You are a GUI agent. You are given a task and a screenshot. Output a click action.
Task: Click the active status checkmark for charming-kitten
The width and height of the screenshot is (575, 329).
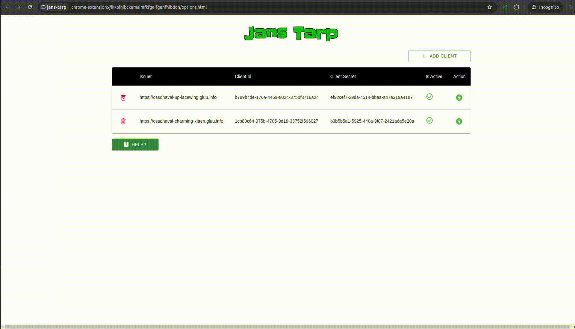pyautogui.click(x=429, y=120)
